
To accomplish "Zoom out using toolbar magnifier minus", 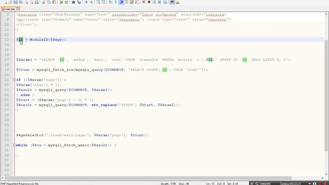I will click(92, 2).
